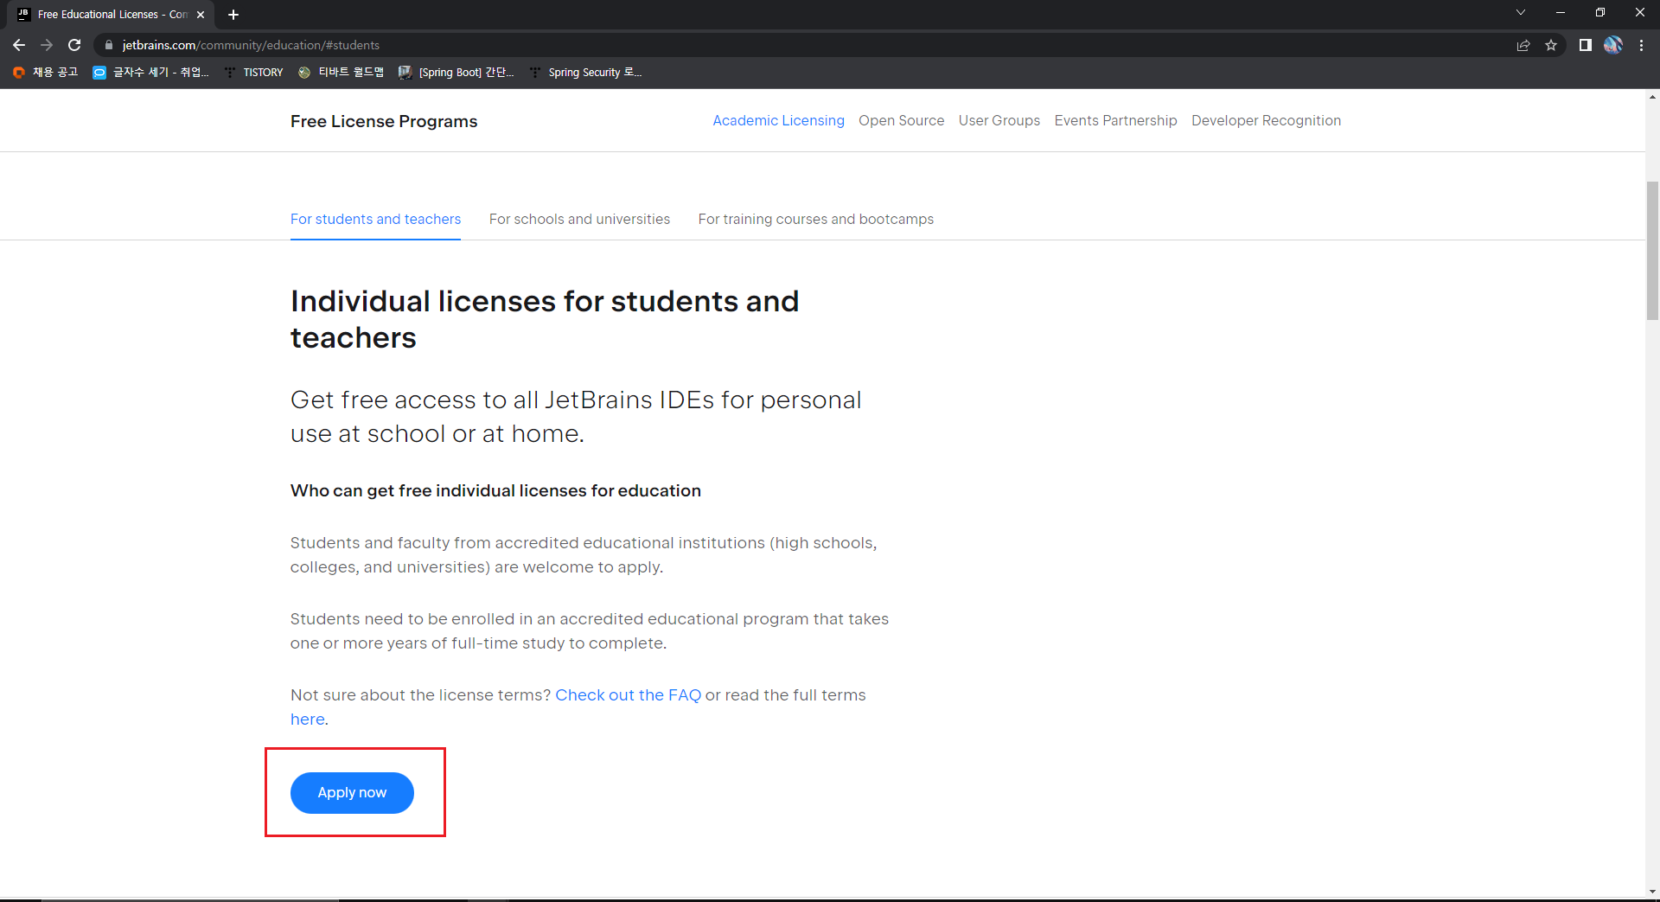Click the Apply now button

coord(352,793)
